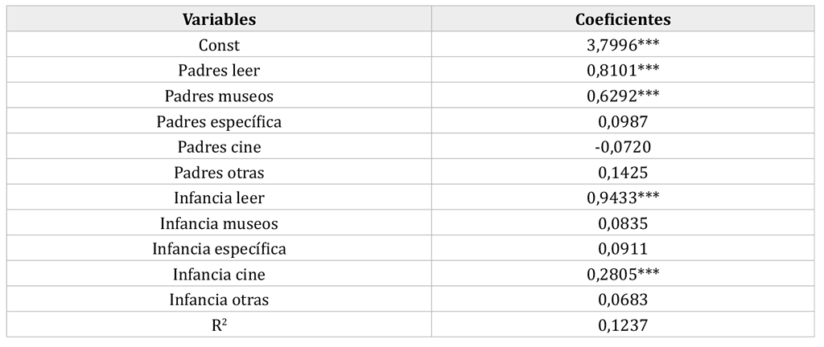
Task: Select the Const row label
Action: coord(219,45)
